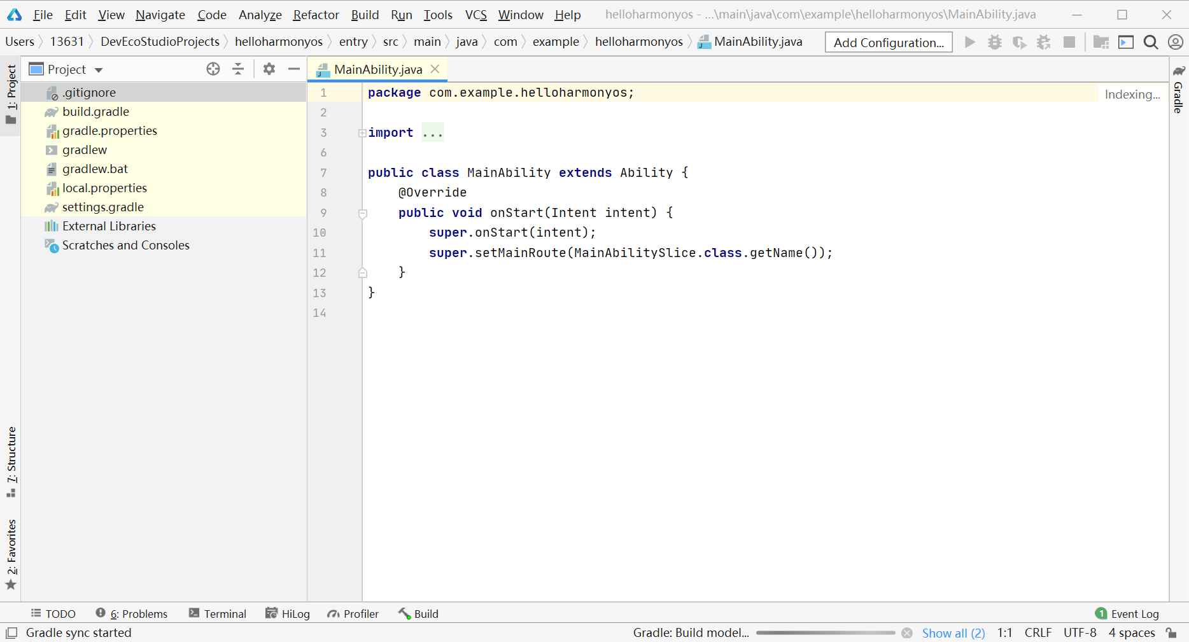
Task: Open Project panel gear settings
Action: coord(269,69)
